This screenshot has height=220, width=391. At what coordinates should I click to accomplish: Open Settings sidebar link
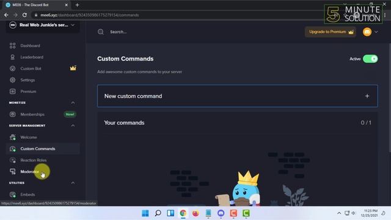pyautogui.click(x=27, y=80)
